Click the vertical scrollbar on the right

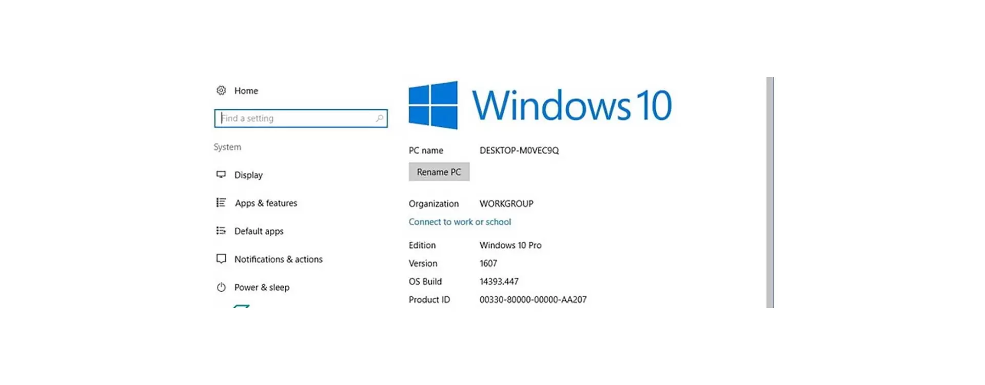[770, 192]
